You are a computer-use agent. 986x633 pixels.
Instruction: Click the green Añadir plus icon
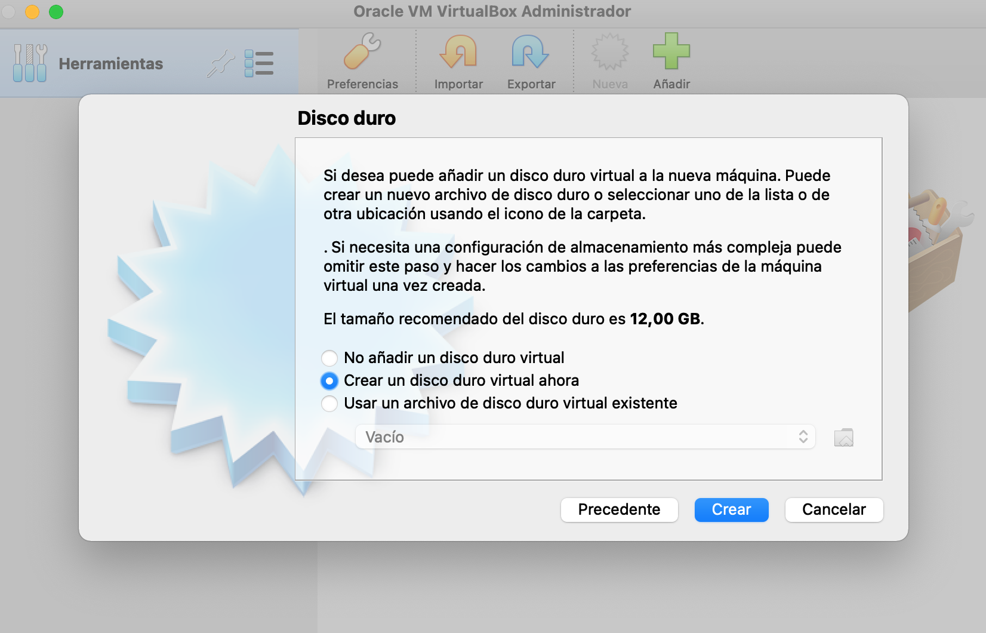[x=671, y=51]
